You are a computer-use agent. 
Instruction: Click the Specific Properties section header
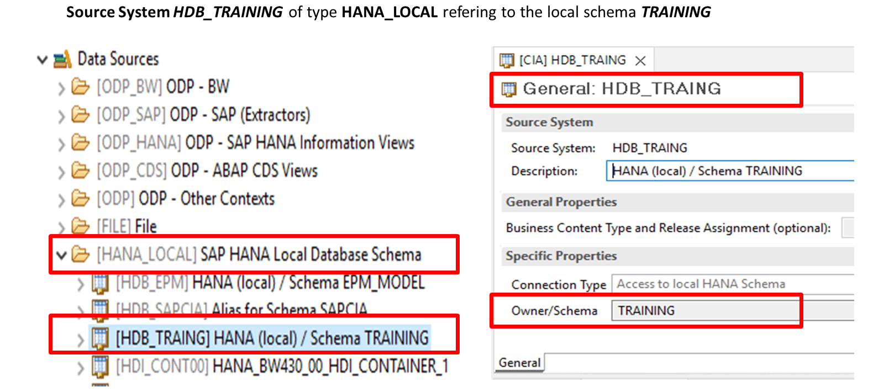(677, 256)
